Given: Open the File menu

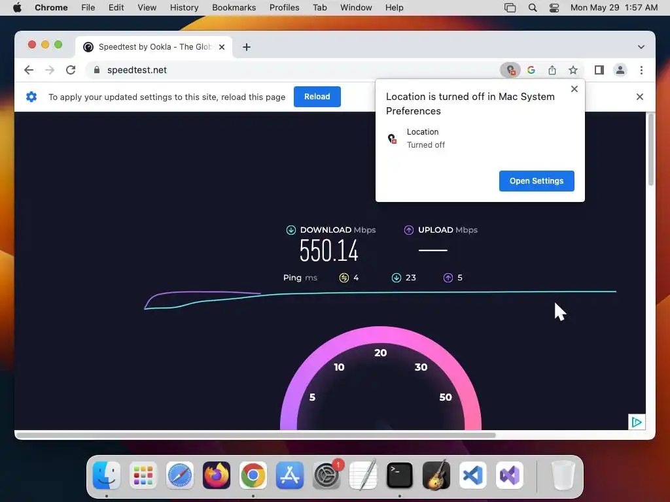Looking at the screenshot, I should click(x=88, y=8).
